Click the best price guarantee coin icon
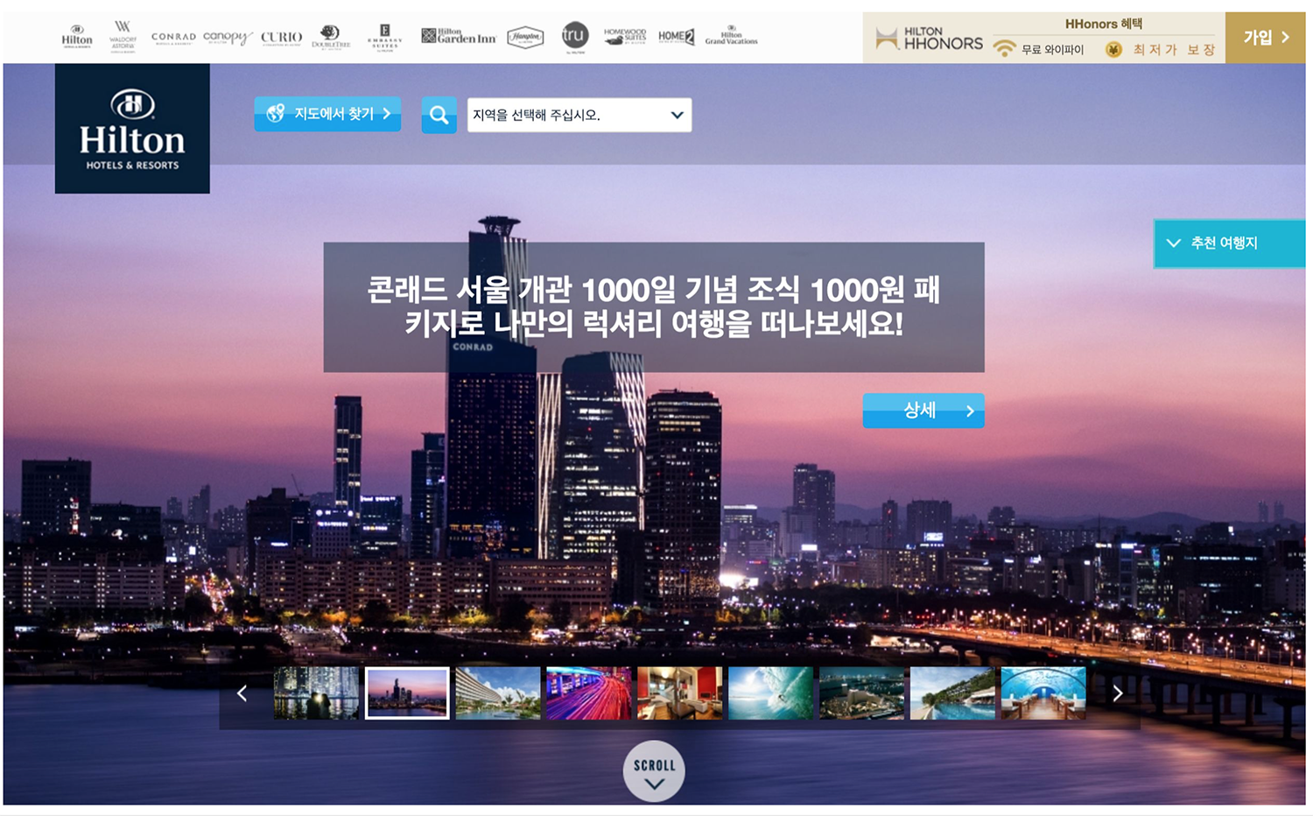1313x816 pixels. coord(1113,50)
